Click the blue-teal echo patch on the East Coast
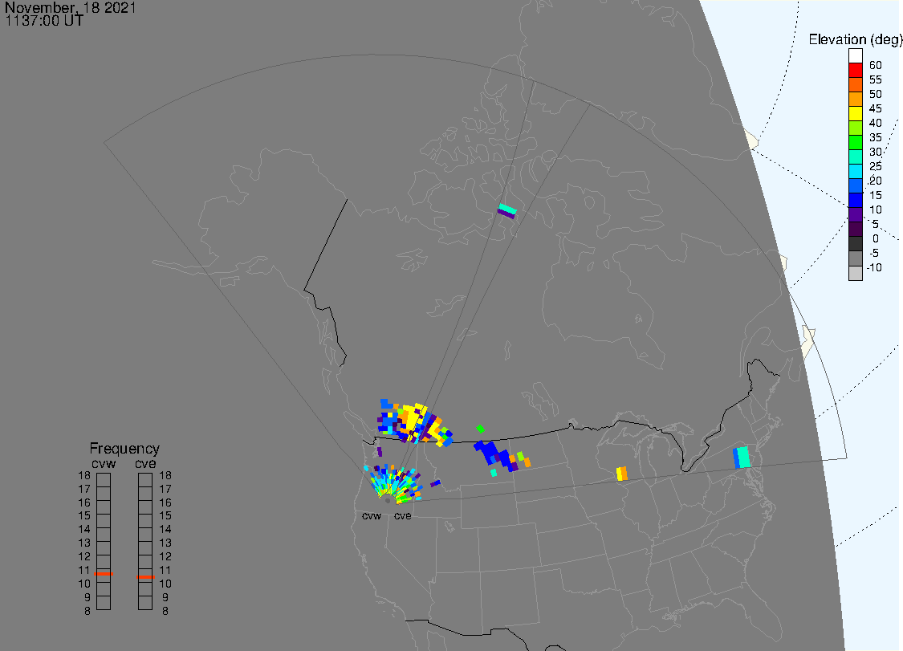903x651 pixels. [742, 458]
